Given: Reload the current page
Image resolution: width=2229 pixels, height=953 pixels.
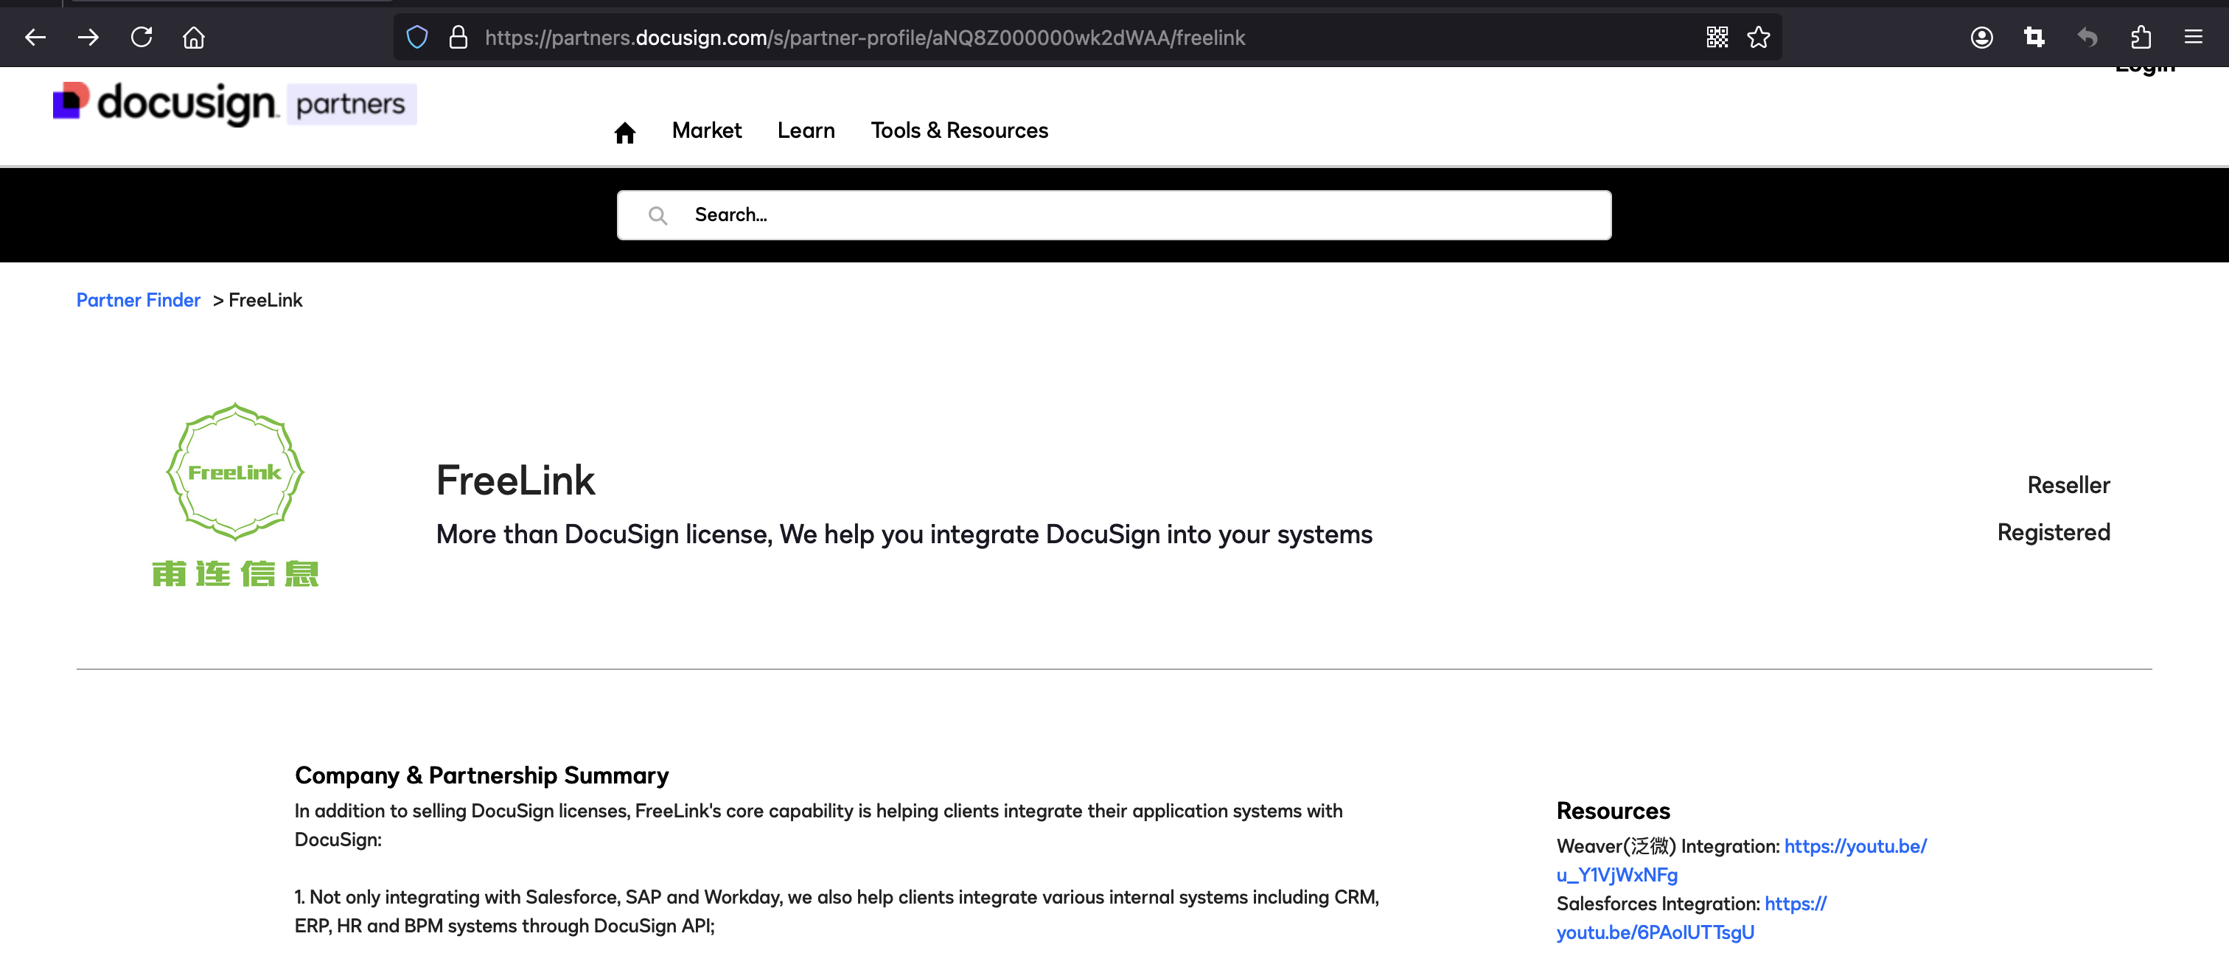Looking at the screenshot, I should 141,37.
